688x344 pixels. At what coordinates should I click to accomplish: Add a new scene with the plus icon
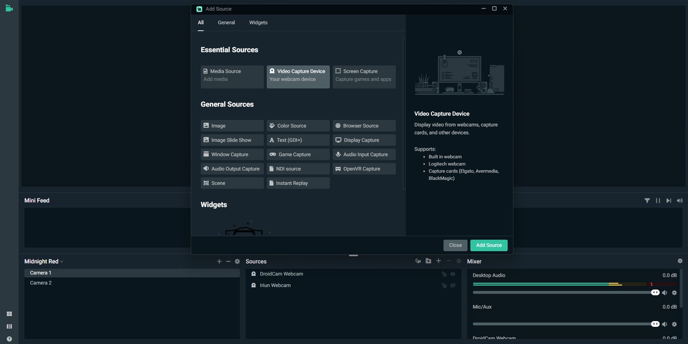[x=219, y=261]
